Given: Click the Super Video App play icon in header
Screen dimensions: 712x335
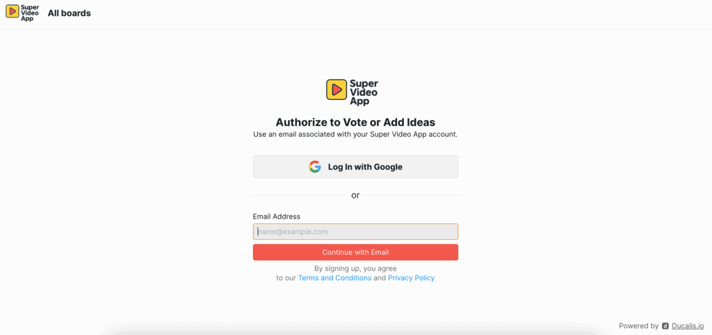Looking at the screenshot, I should click(12, 12).
